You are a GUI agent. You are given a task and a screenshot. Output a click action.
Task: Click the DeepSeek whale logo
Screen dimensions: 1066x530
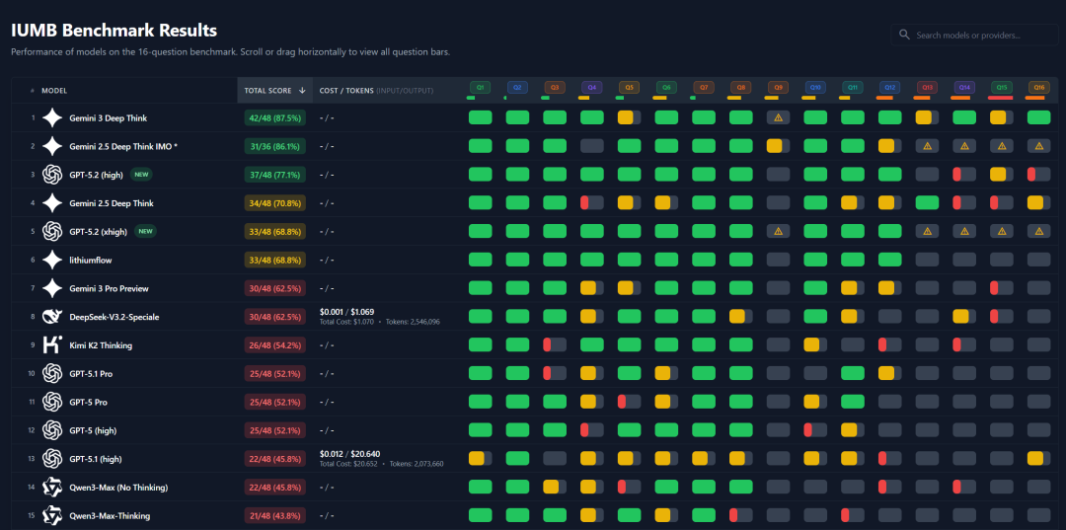52,318
